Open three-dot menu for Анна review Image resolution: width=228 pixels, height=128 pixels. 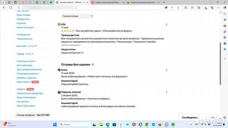(x=167, y=70)
